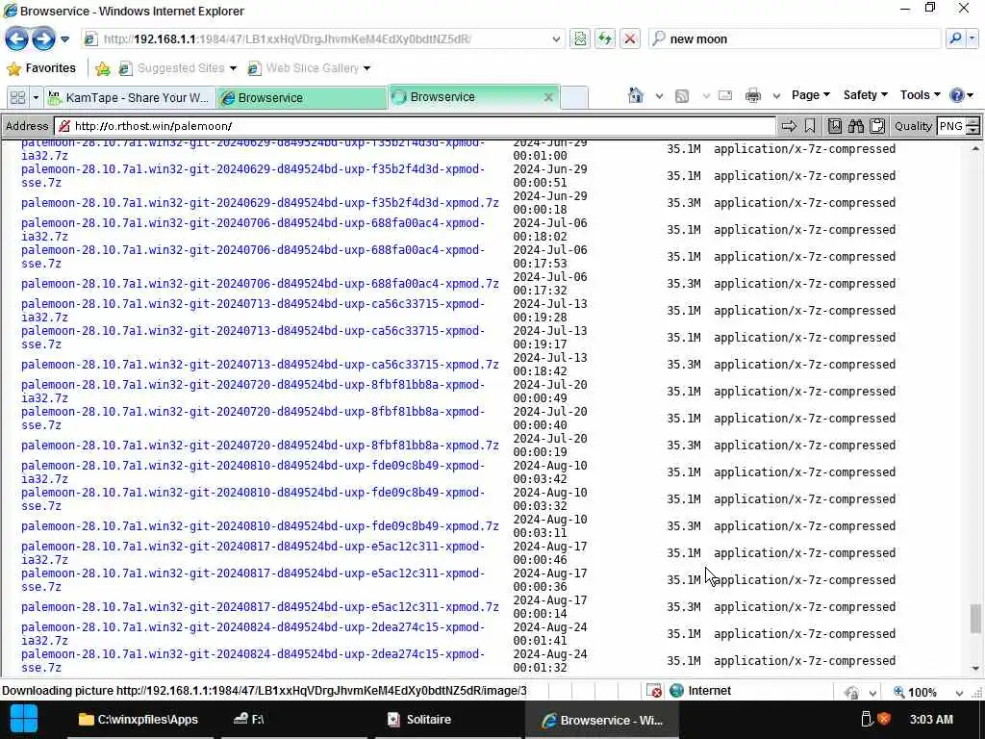Viewport: 985px width, 739px height.
Task: Open the search provider dropdown arrow
Action: 972,38
